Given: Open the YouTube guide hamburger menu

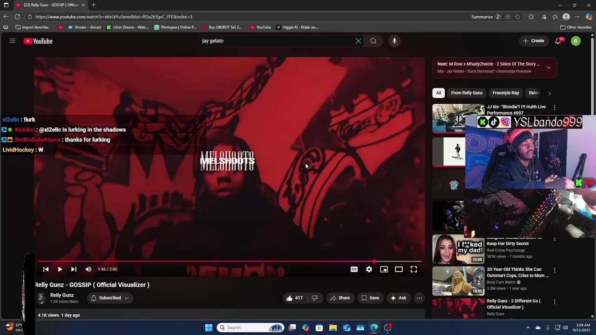Looking at the screenshot, I should coord(13,41).
